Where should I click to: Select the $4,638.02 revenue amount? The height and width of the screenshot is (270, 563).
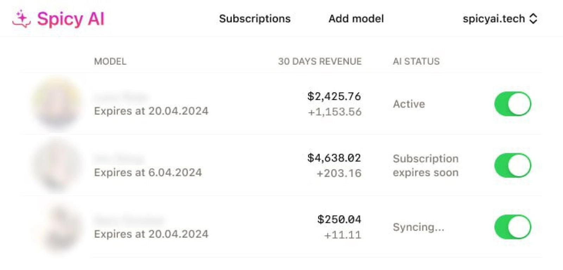tap(334, 157)
